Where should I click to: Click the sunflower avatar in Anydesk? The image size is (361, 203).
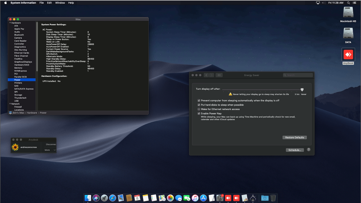[15, 147]
